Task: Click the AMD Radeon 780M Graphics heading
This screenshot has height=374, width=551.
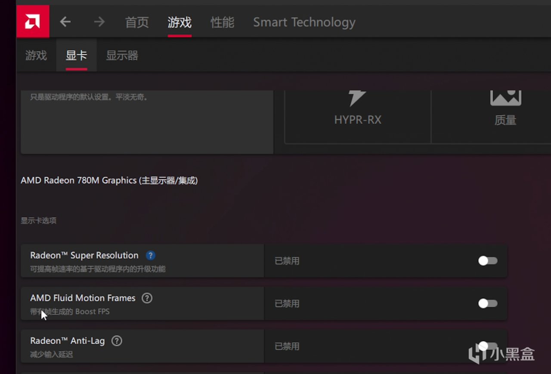Action: point(109,181)
